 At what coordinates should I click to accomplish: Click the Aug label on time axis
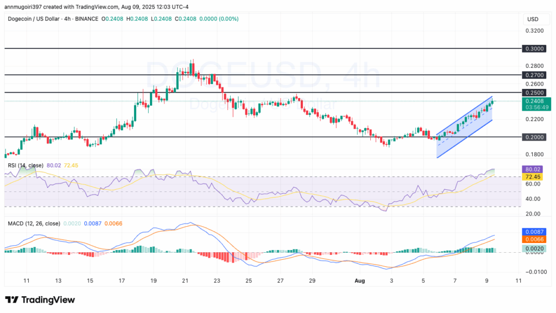(359, 281)
